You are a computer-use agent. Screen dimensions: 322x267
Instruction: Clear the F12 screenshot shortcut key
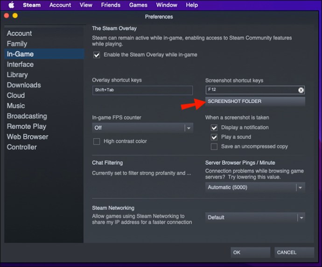pos(301,90)
